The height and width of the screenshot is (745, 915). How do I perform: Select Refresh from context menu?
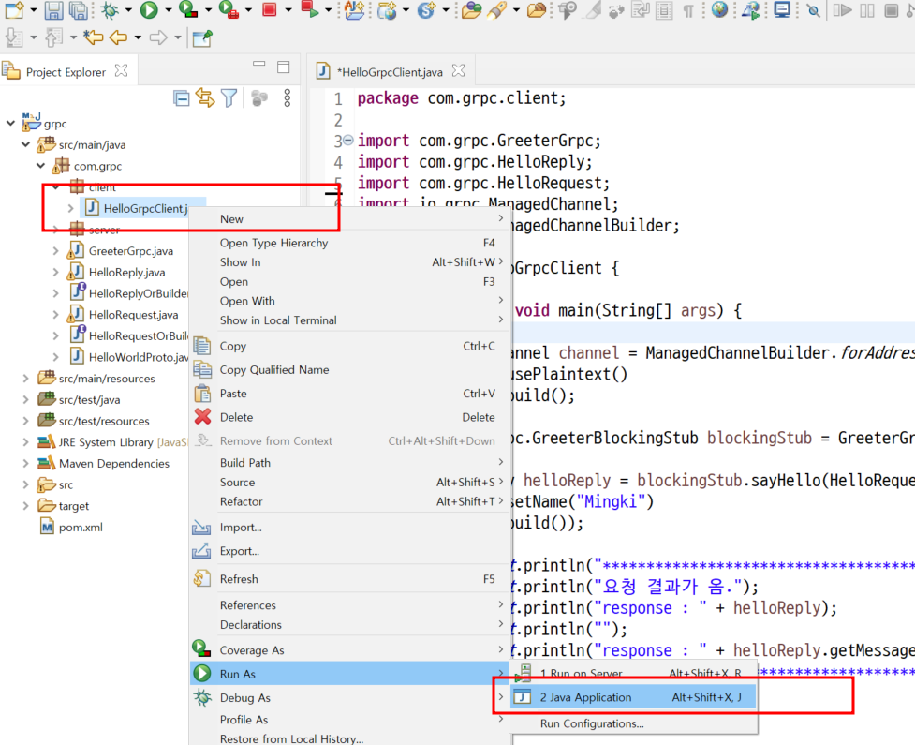point(239,579)
